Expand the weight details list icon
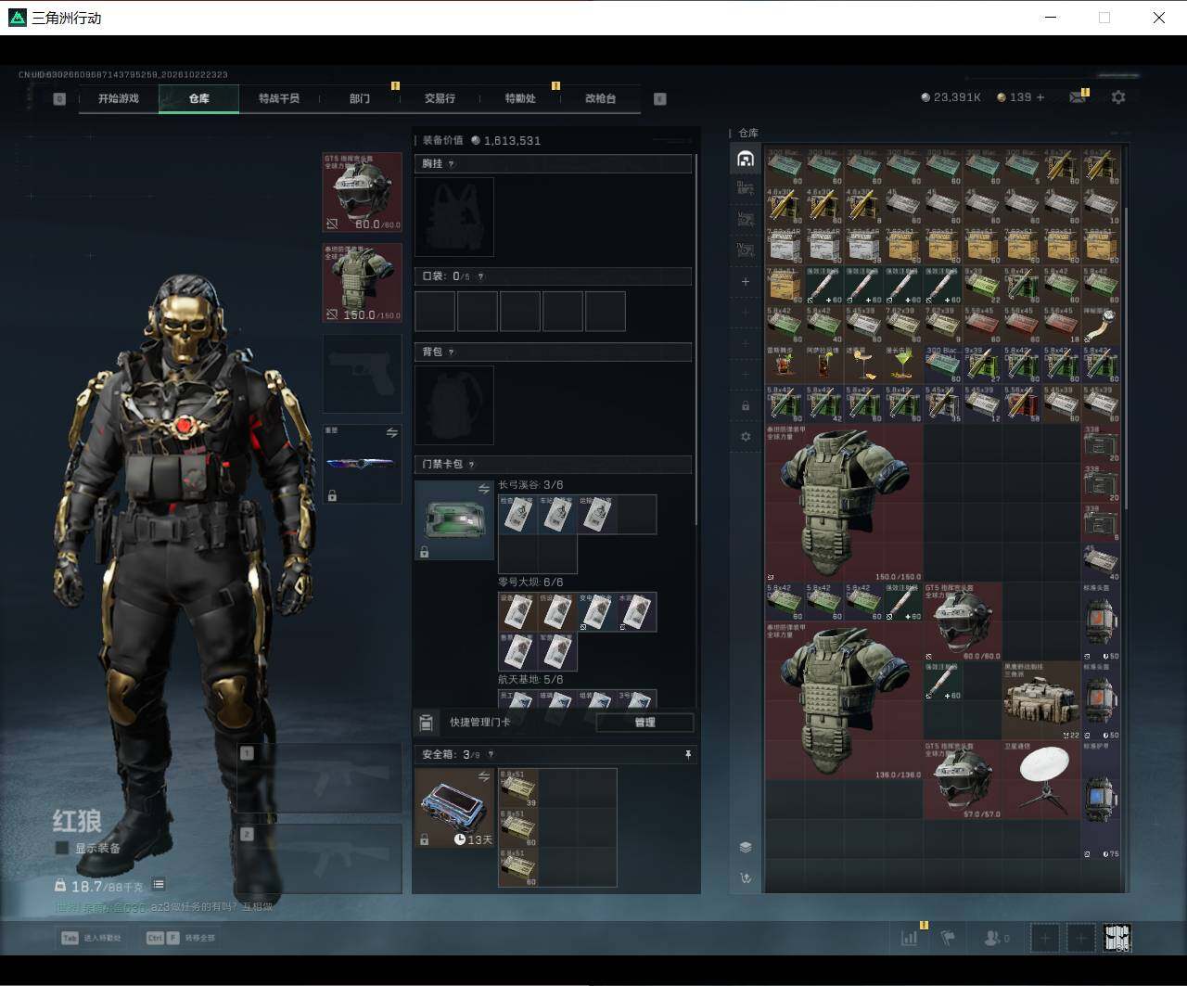Image resolution: width=1187 pixels, height=986 pixels. (x=159, y=885)
